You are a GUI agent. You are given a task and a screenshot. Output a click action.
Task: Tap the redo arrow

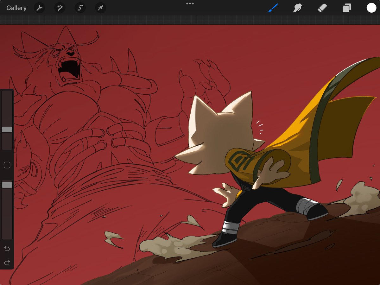(x=7, y=262)
